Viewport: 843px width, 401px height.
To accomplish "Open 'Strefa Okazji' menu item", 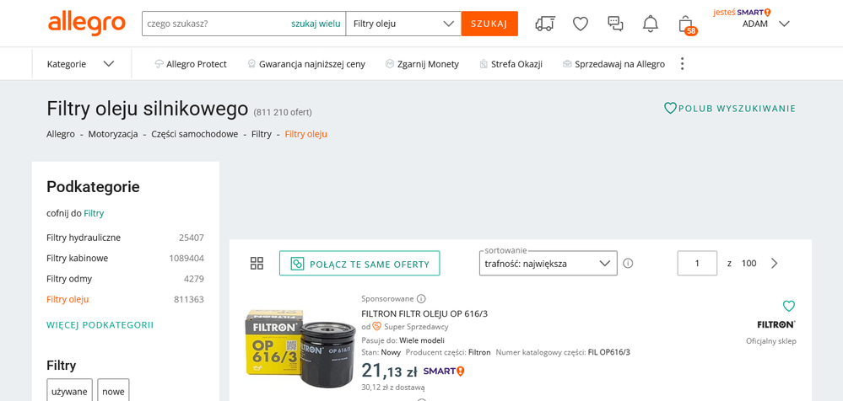I will coord(511,64).
